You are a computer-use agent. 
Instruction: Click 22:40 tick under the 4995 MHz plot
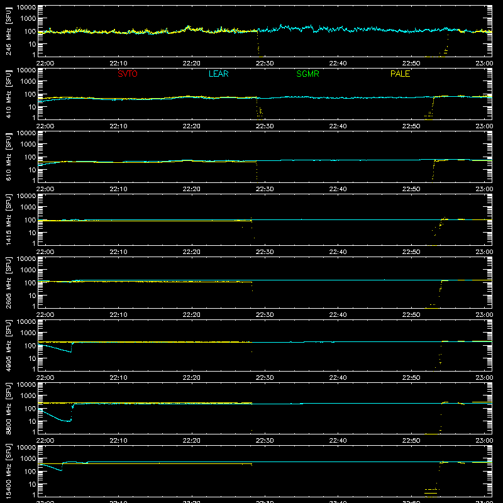(x=338, y=378)
